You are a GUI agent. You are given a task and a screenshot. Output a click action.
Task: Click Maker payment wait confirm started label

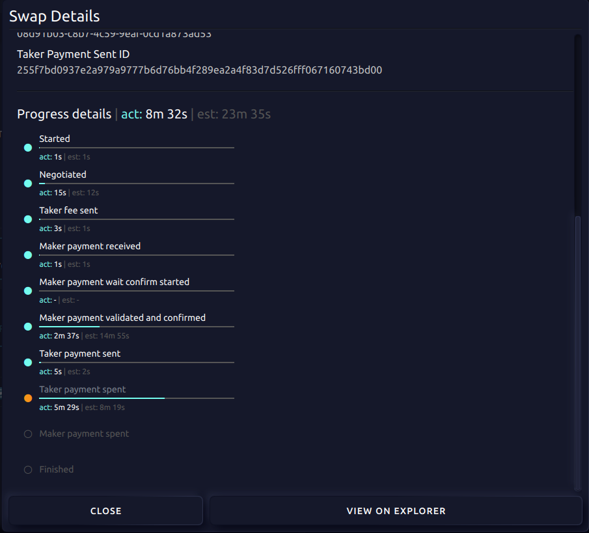pos(114,282)
